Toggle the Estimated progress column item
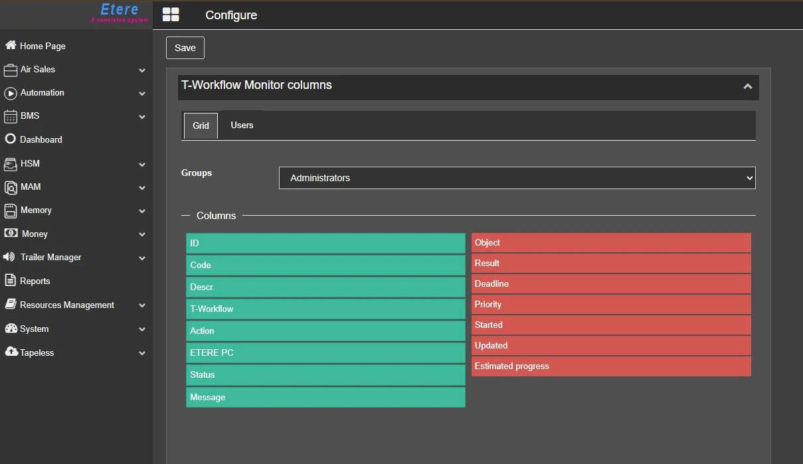The height and width of the screenshot is (464, 803). 611,366
